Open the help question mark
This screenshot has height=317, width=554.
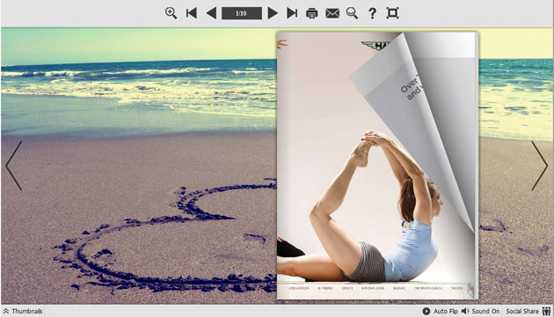click(x=372, y=13)
